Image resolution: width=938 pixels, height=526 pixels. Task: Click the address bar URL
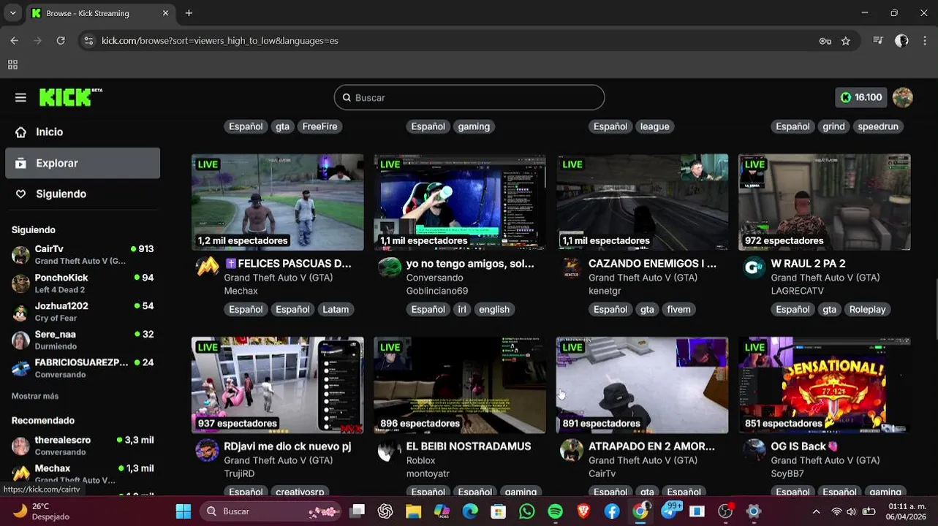[220, 41]
